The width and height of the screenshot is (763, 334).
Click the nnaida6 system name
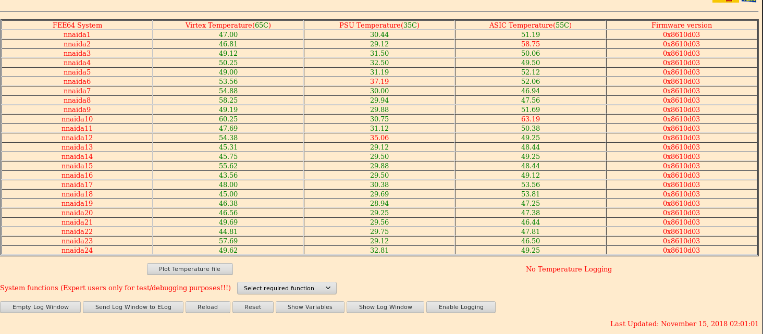click(77, 81)
